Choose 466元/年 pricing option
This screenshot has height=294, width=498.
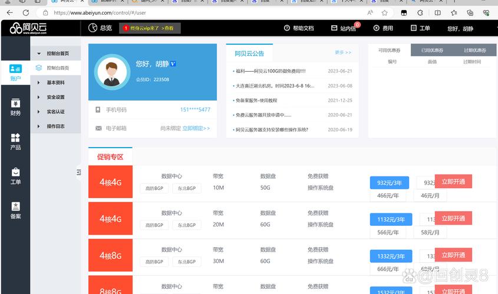pos(388,196)
